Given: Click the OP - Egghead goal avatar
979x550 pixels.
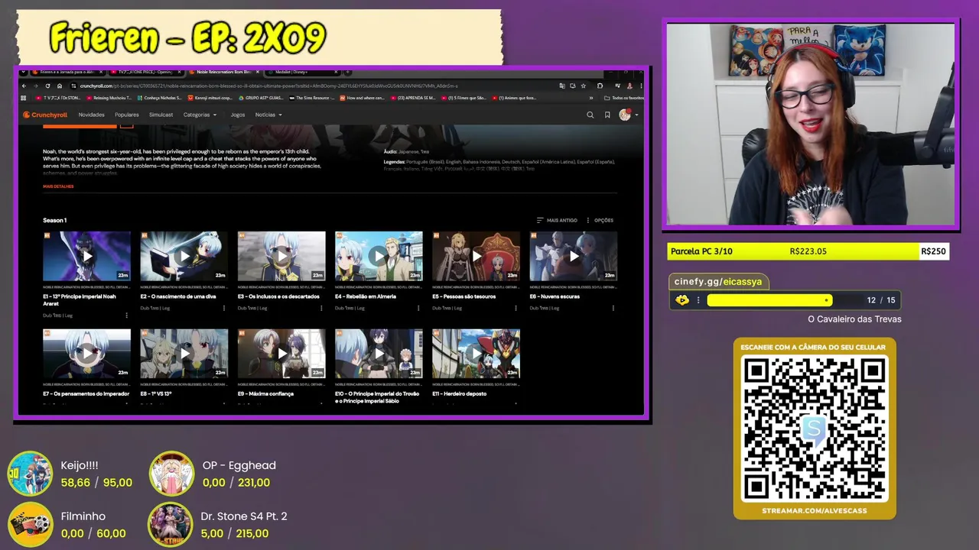Looking at the screenshot, I should pyautogui.click(x=171, y=474).
